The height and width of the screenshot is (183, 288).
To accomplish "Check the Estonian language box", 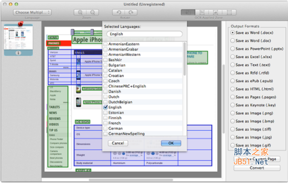I will pyautogui.click(x=105, y=113).
